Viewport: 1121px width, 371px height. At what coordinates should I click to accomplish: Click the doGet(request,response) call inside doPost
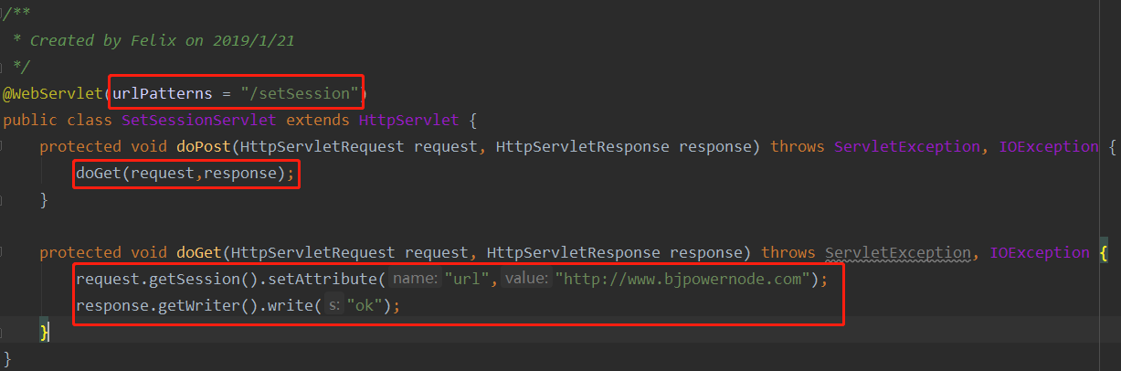(x=185, y=173)
